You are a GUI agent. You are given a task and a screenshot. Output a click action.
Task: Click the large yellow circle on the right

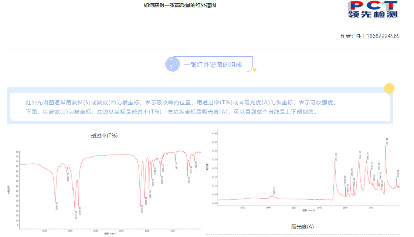pyautogui.click(x=388, y=88)
